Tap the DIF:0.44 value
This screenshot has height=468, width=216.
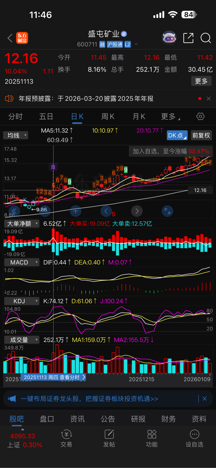click(x=57, y=262)
